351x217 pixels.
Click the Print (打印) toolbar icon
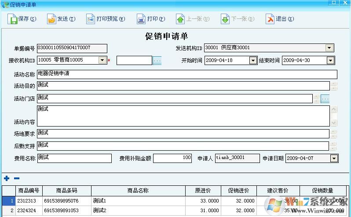(x=141, y=19)
